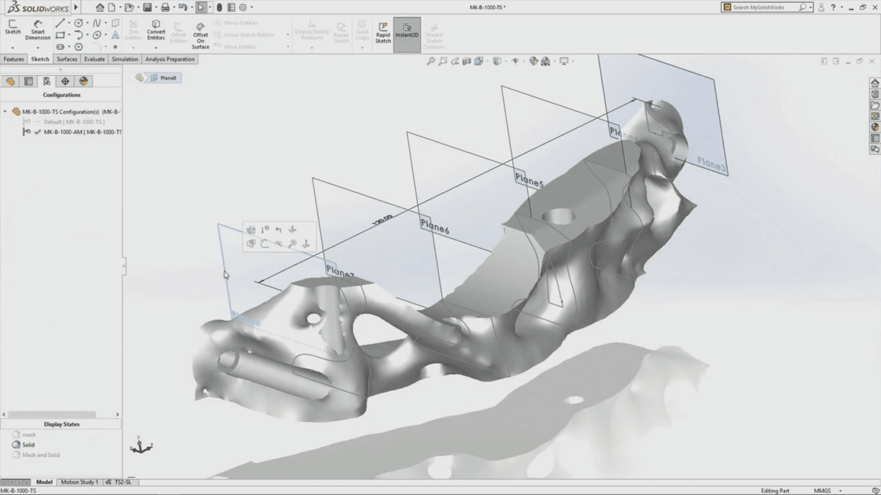Select the Spline tool
This screenshot has height=495, width=881.
tap(97, 23)
